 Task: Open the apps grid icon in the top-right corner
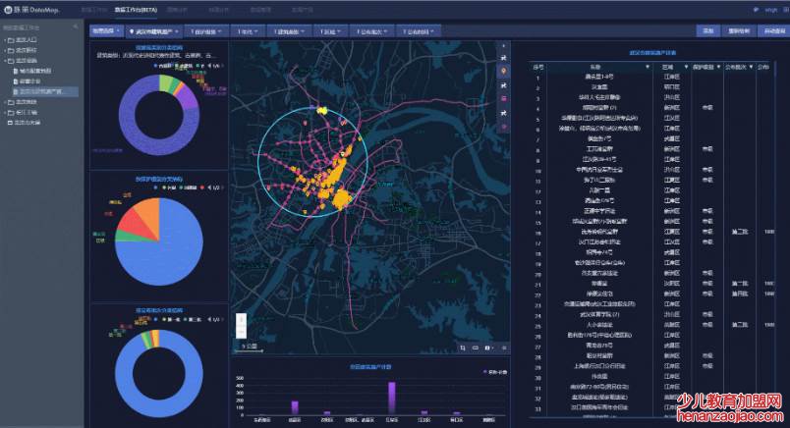(743, 10)
